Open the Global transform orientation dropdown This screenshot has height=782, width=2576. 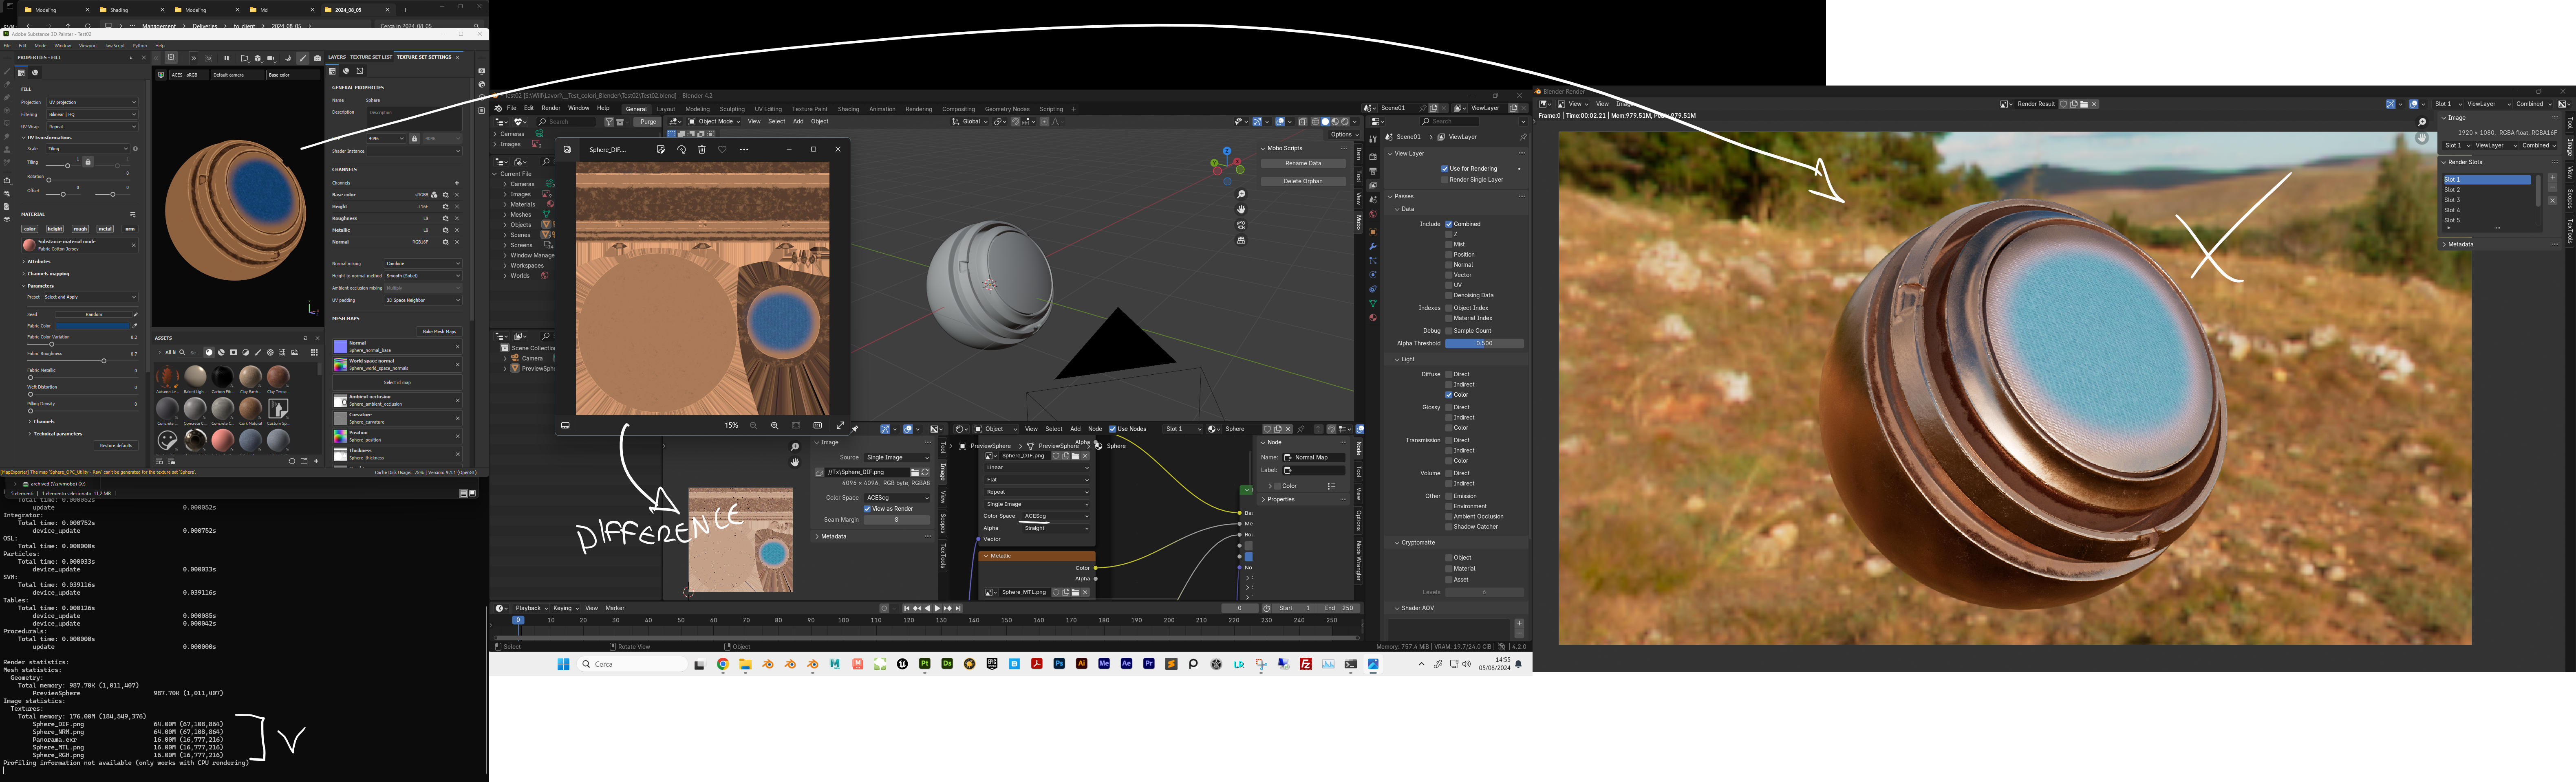[x=970, y=122]
